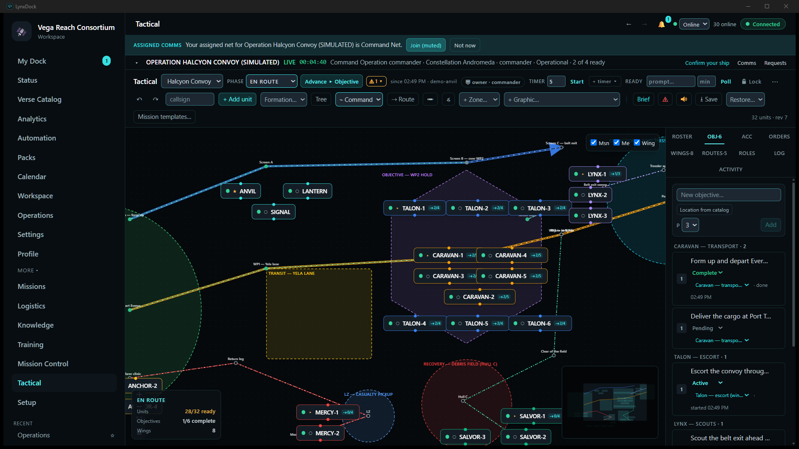Click Location from catalog button
Screen dimensions: 799x449
coord(704,210)
